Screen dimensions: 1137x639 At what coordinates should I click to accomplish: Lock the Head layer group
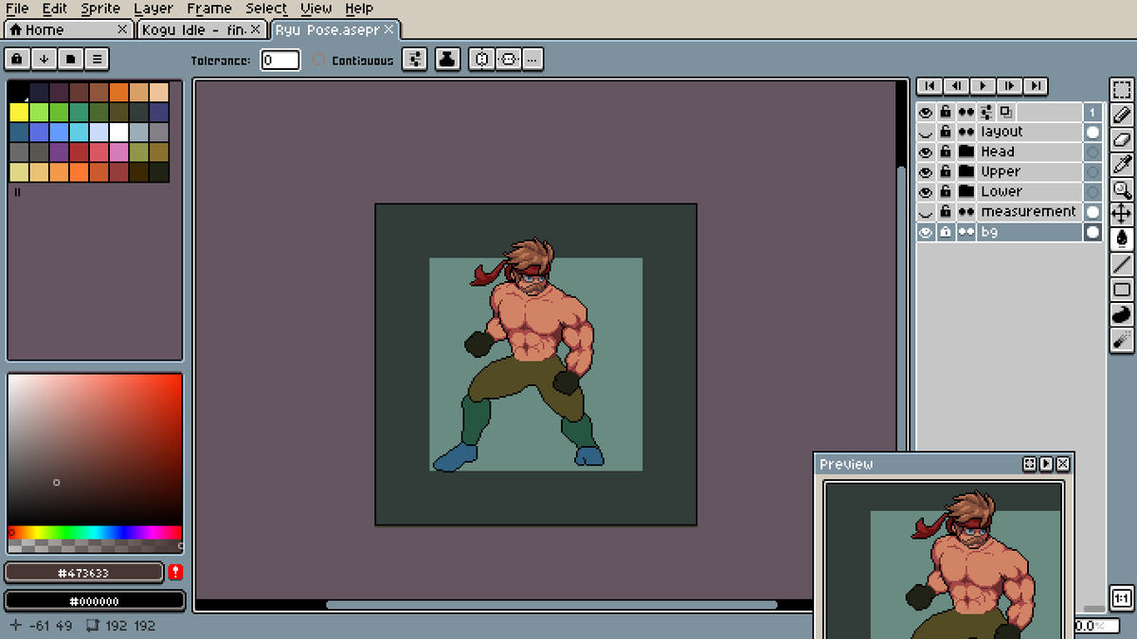[x=946, y=151]
